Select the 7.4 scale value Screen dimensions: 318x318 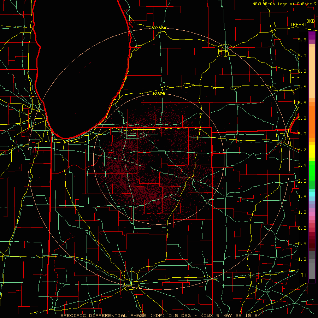[302, 87]
